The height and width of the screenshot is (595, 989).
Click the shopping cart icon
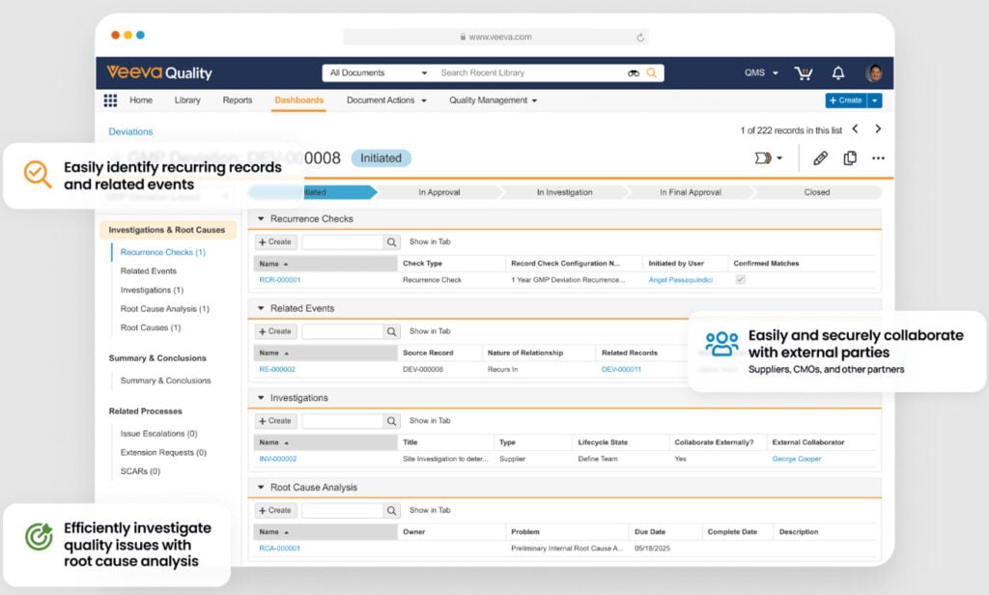click(x=803, y=73)
